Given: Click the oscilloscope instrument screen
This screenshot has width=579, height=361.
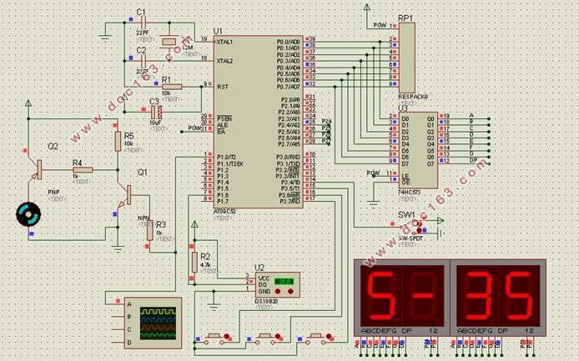Looking at the screenshot, I should tap(158, 323).
